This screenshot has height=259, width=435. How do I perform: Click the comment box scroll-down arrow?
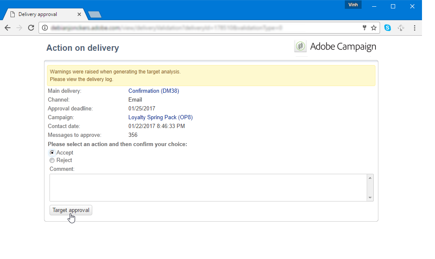(x=370, y=197)
